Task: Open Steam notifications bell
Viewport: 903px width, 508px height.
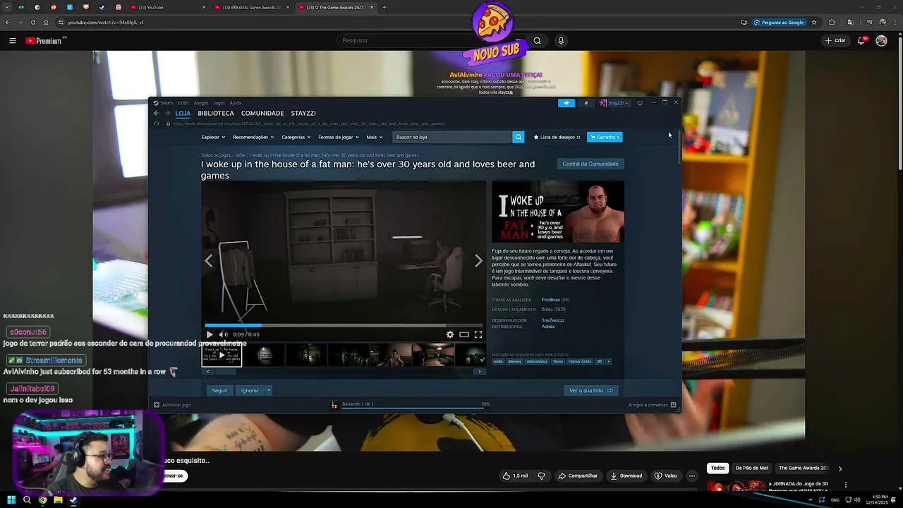Action: point(586,103)
